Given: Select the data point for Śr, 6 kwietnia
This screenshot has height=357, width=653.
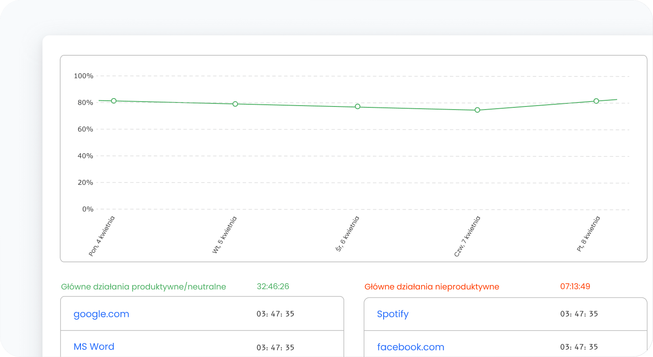Looking at the screenshot, I should pyautogui.click(x=357, y=106).
